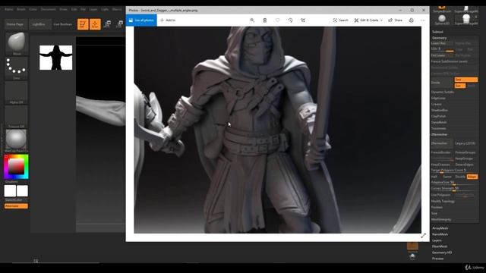Select the SimpleBrush tool thumbnail
Screen dimensions: 486x273
coord(442,9)
